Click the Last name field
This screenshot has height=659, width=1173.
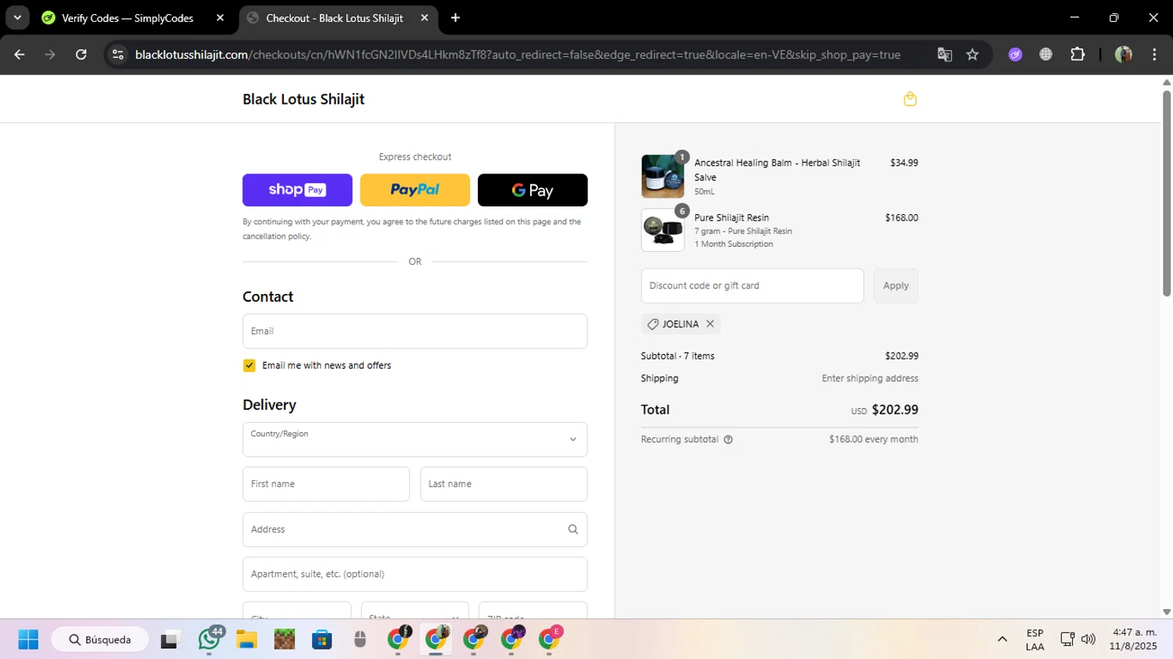(x=504, y=484)
